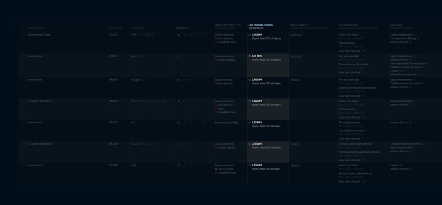Click the Bone marrow color swatch for TNF
This screenshot has height=205, width=442.
[x=216, y=38]
